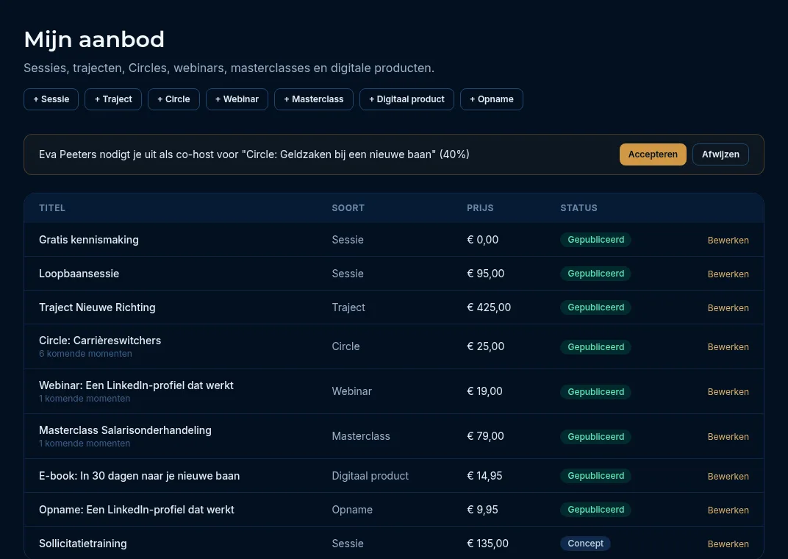Click the Mijn aanbod page heading
The width and height of the screenshot is (788, 559).
[94, 39]
